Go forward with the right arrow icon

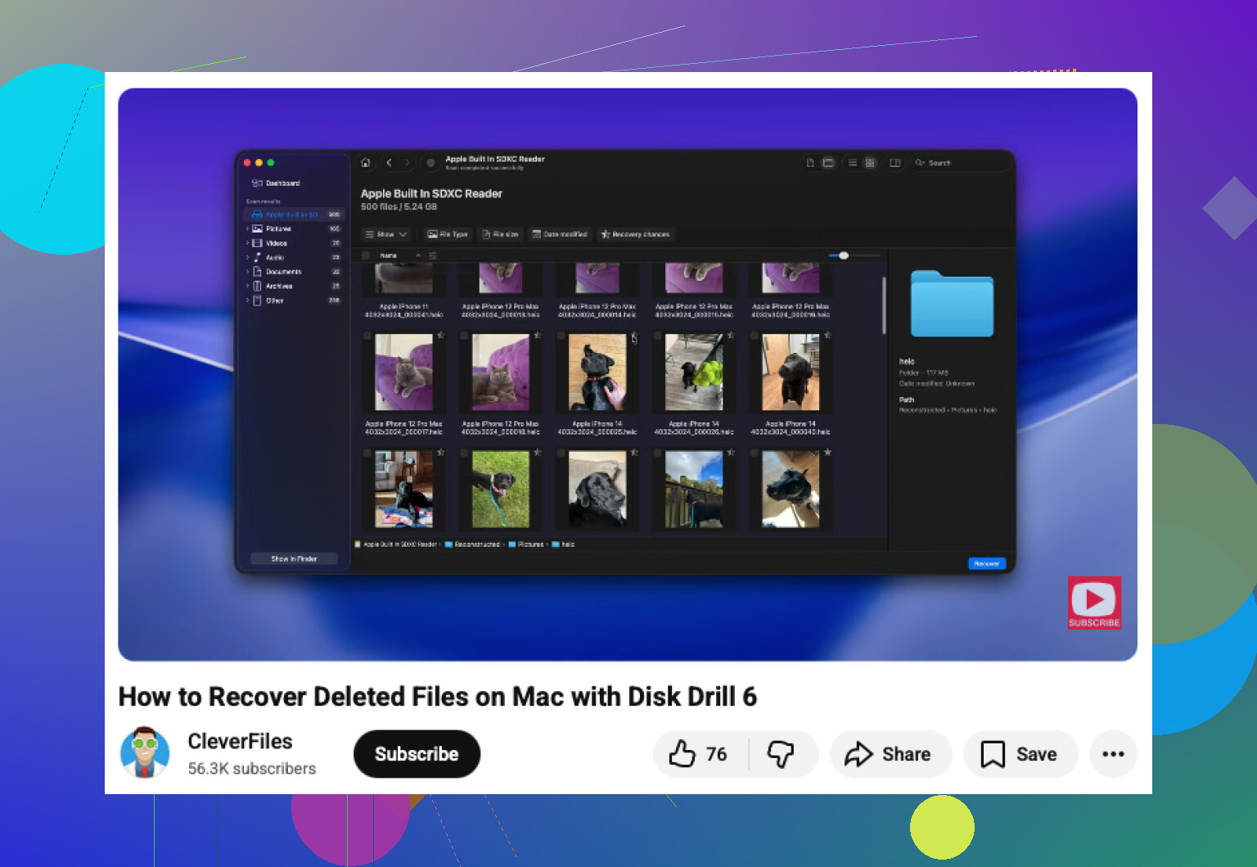[408, 163]
